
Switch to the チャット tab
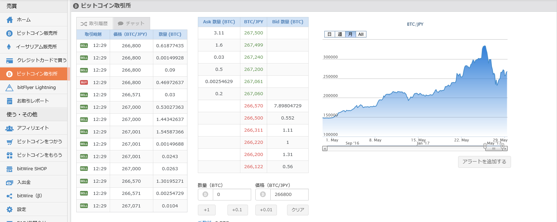point(131,24)
